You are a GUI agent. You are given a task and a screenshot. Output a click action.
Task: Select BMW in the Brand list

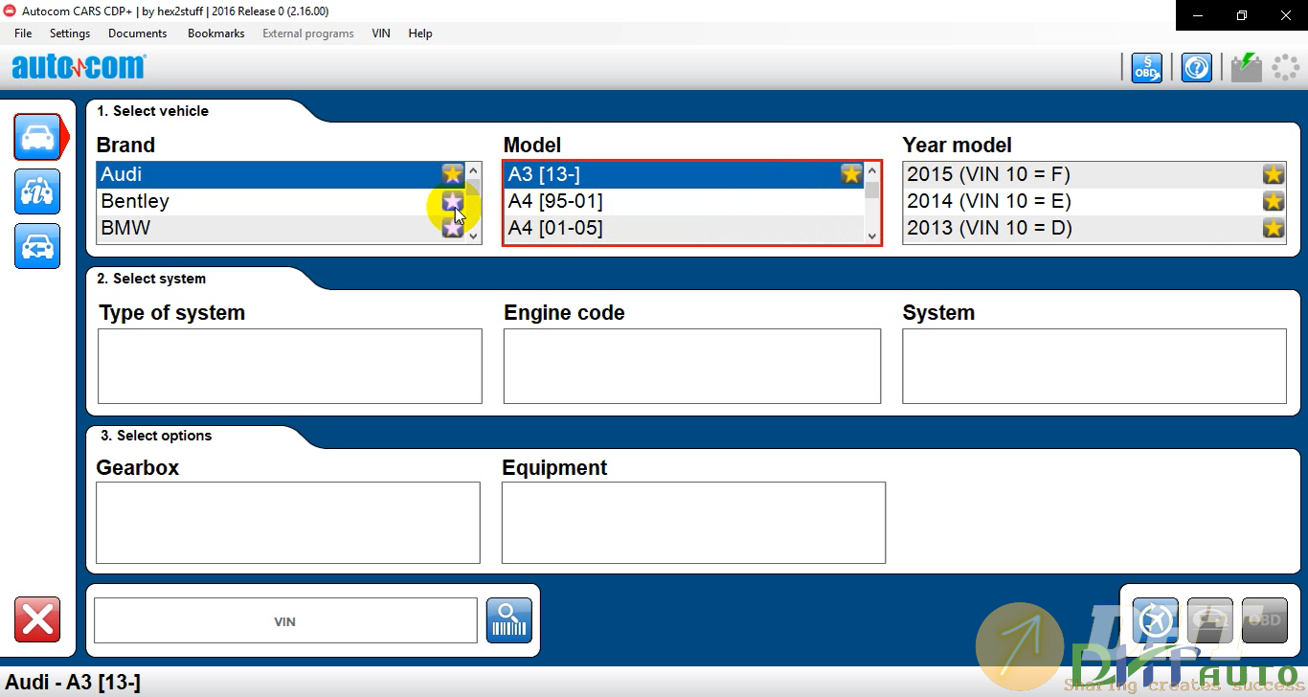pyautogui.click(x=281, y=228)
